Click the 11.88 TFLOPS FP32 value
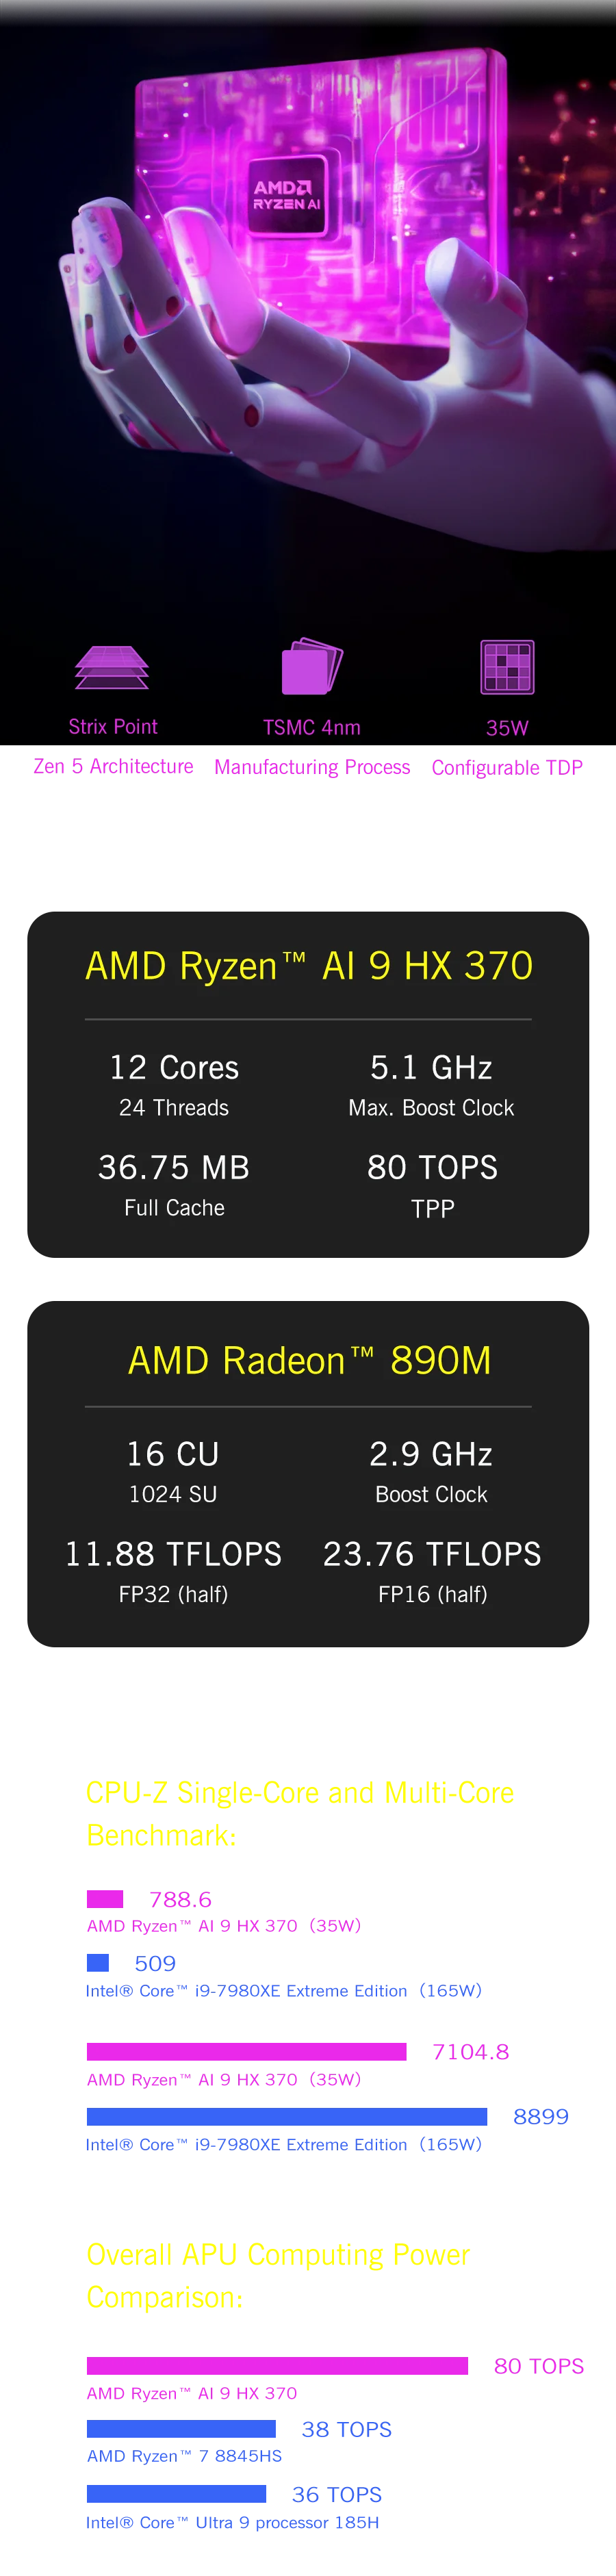Image resolution: width=616 pixels, height=2576 pixels. pyautogui.click(x=173, y=1554)
